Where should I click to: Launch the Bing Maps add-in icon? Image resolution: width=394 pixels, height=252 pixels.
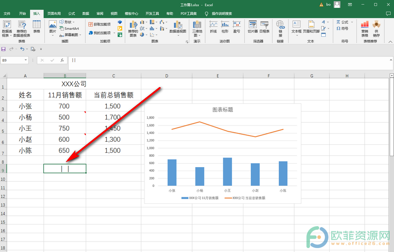(x=120, y=28)
